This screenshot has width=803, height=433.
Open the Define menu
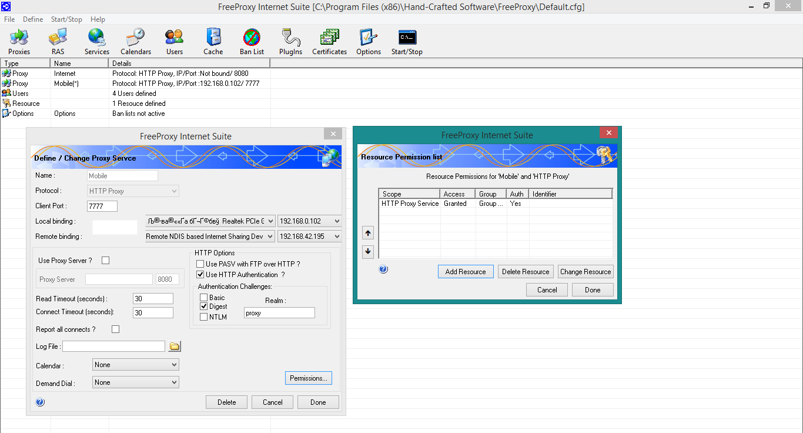point(33,19)
